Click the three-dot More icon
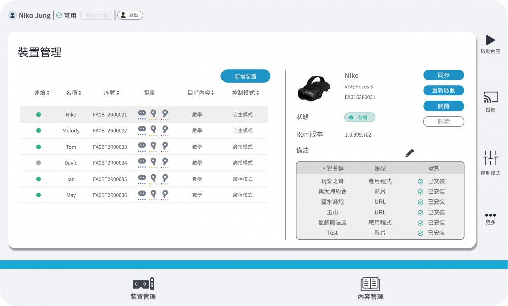The width and height of the screenshot is (508, 306). [490, 215]
